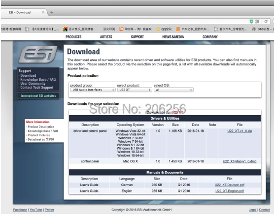The image size is (274, 217).
Task: Open the 大众速腾论坛 bookmark
Action: [42, 29]
